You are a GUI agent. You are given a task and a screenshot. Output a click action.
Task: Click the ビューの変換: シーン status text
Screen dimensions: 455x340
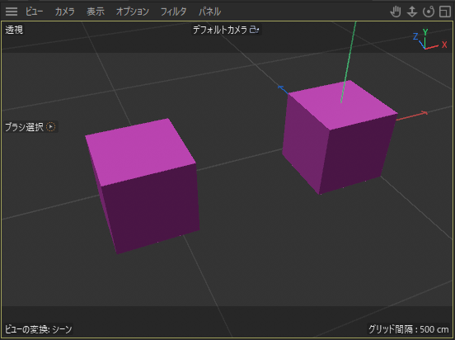[38, 329]
